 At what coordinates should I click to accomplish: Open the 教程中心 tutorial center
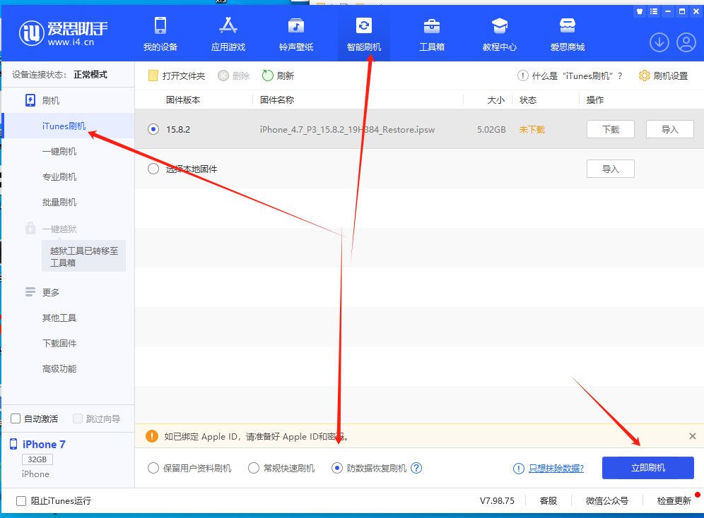pyautogui.click(x=499, y=34)
